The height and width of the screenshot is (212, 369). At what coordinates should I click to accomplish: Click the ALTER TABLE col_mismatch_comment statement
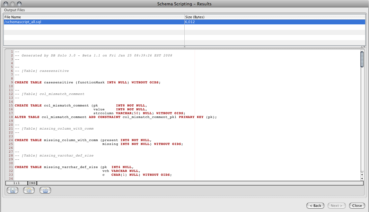116,117
